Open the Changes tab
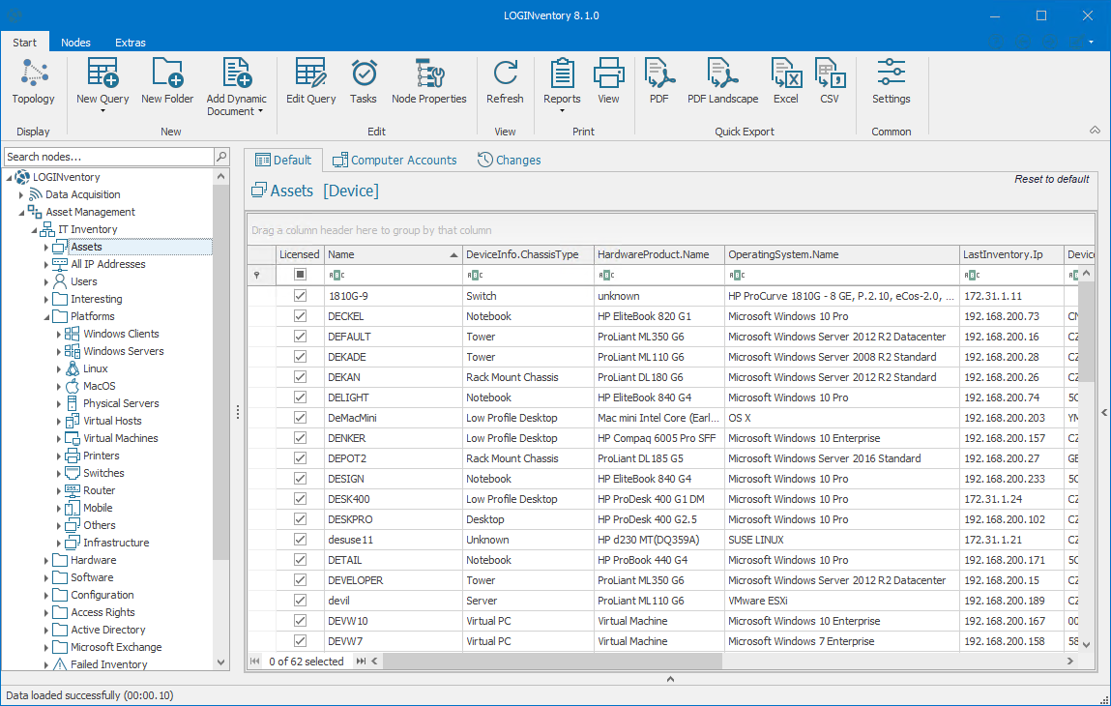Image resolution: width=1111 pixels, height=706 pixels. tap(509, 161)
